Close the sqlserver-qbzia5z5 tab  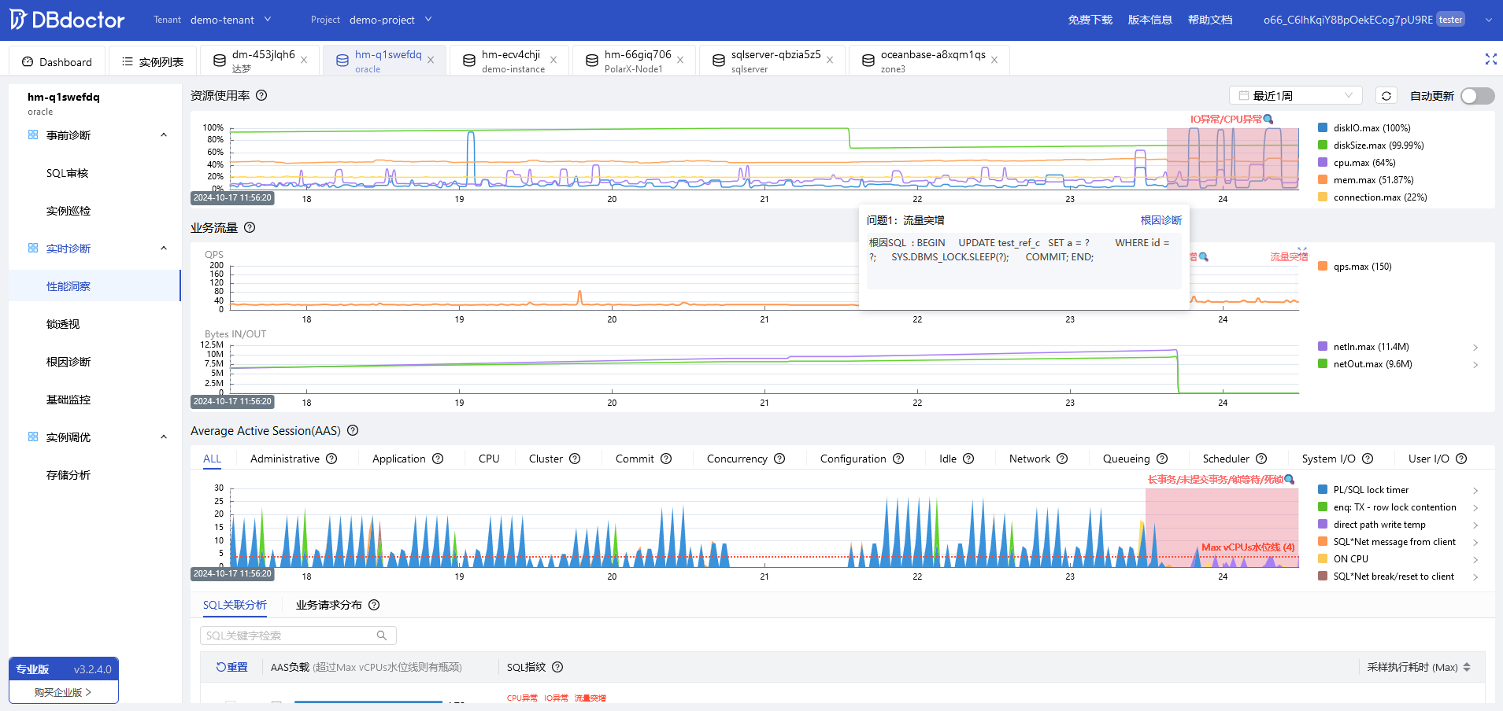coord(830,61)
